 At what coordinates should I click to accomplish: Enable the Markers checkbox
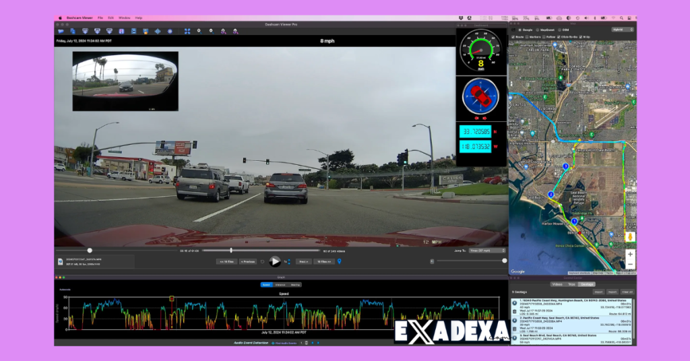(x=527, y=37)
